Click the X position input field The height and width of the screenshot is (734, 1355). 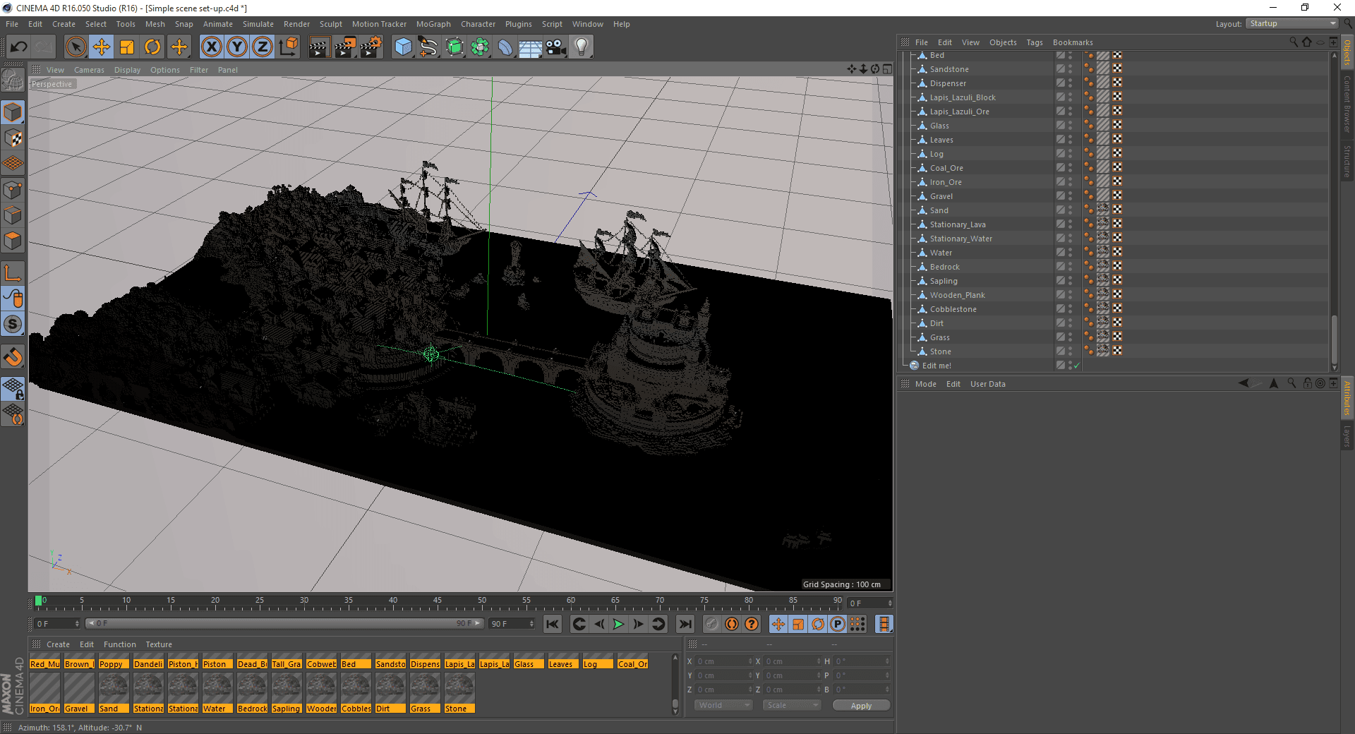coord(723,661)
